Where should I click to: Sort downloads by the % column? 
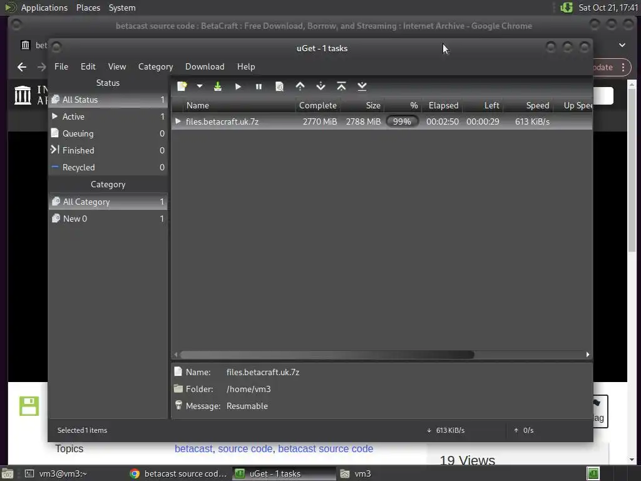pyautogui.click(x=403, y=105)
